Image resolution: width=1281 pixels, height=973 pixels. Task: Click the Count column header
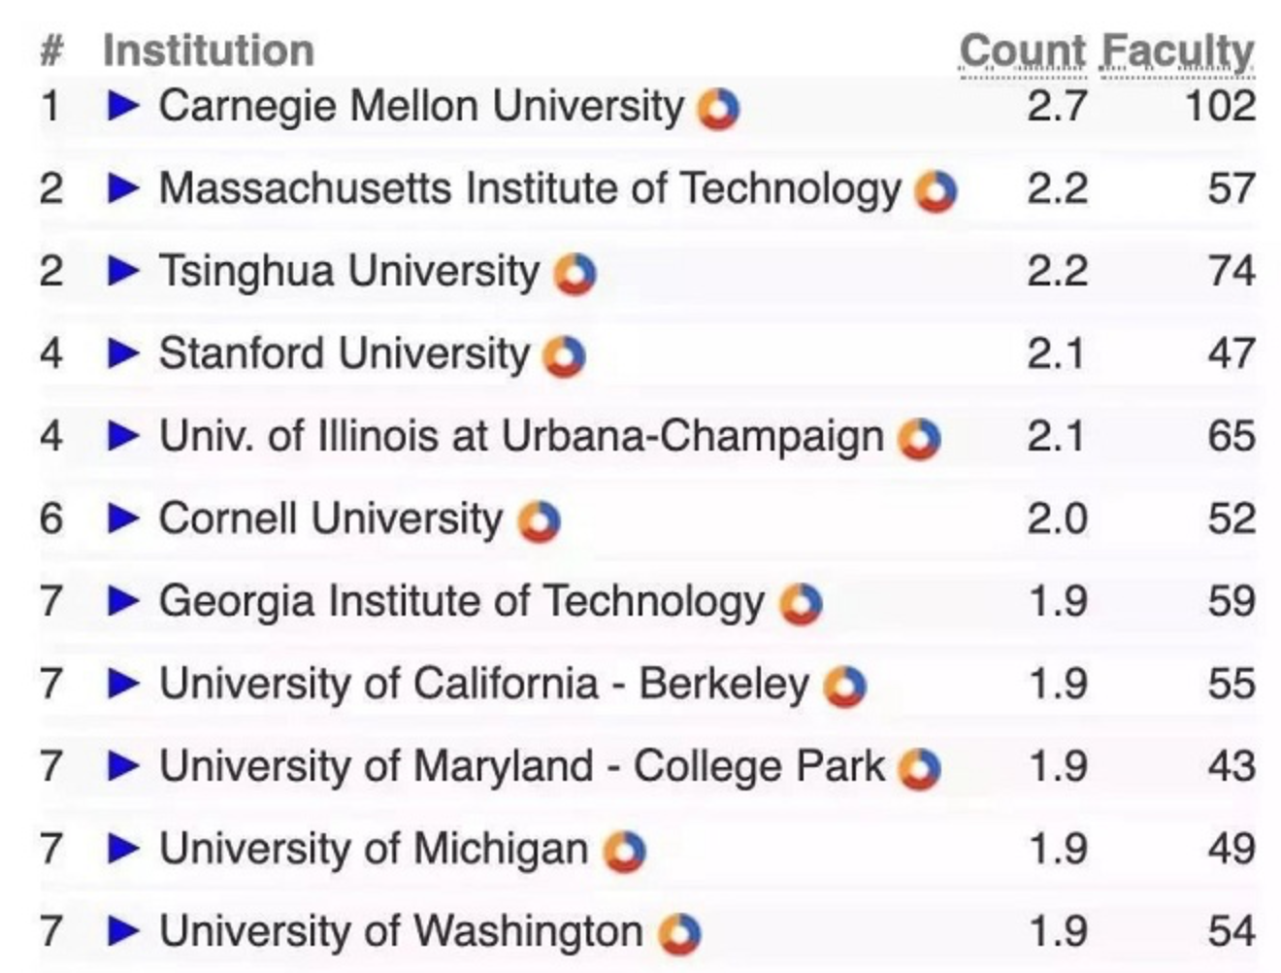pyautogui.click(x=1022, y=50)
